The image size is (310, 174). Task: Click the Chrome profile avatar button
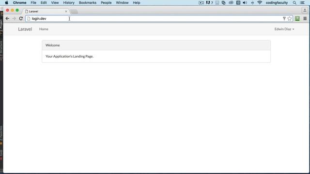[305, 10]
